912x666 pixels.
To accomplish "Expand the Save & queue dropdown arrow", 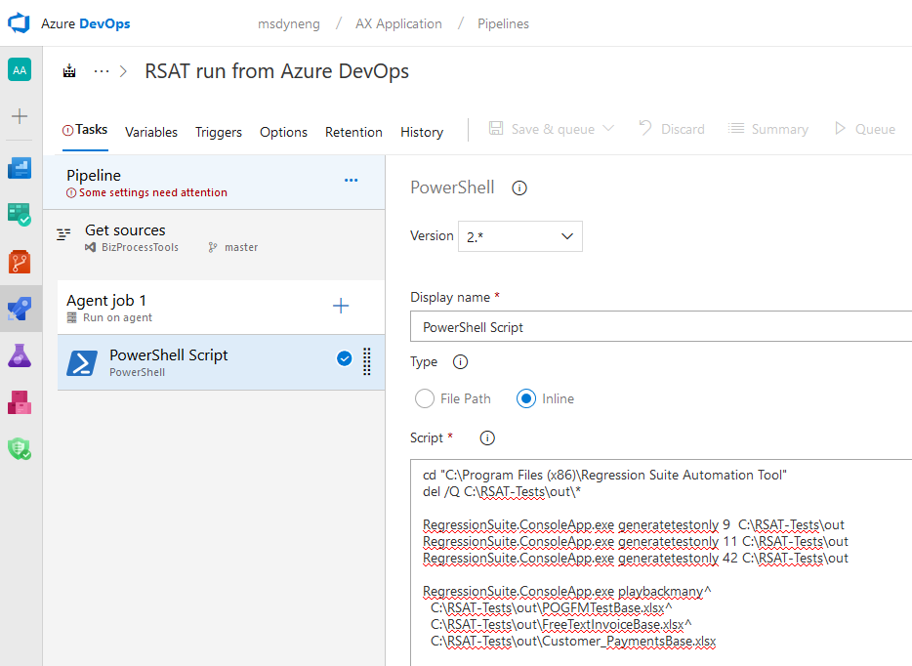I will pyautogui.click(x=606, y=128).
